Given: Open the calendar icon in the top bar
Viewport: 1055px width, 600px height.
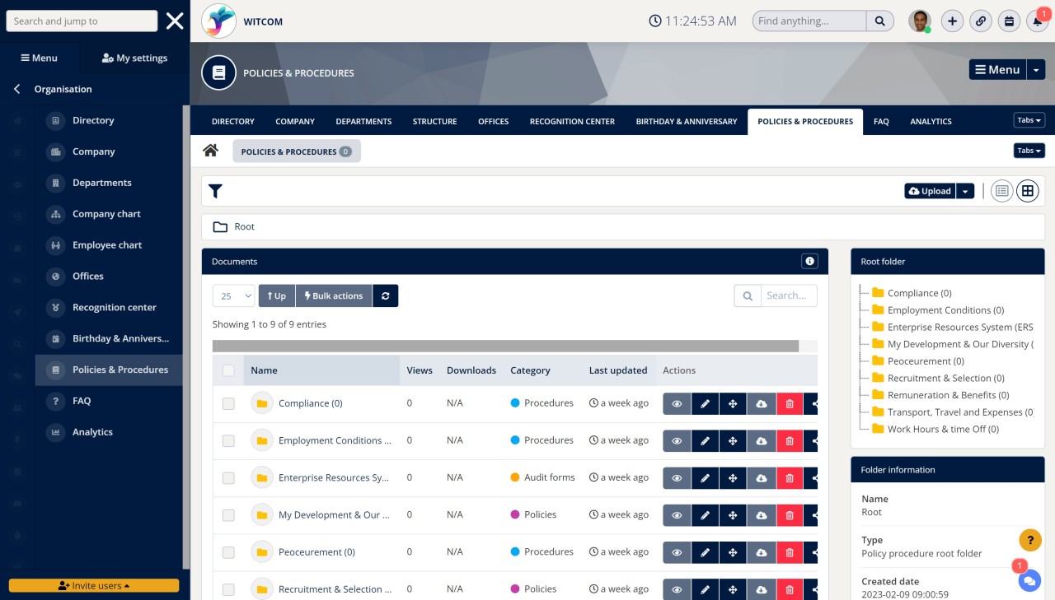Looking at the screenshot, I should 1009,21.
